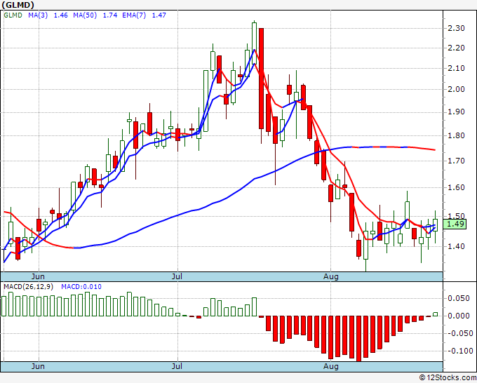Click the (GLMD) chart title
Viewport: 477px width, 383px height.
click(x=18, y=5)
